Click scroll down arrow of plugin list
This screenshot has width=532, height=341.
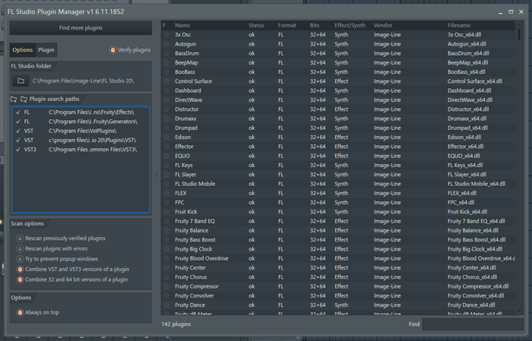click(x=519, y=311)
